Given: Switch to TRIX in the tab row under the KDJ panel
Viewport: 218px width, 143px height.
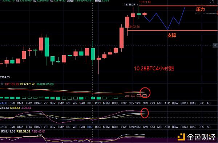Looking at the screenshot, I should point(29,127).
